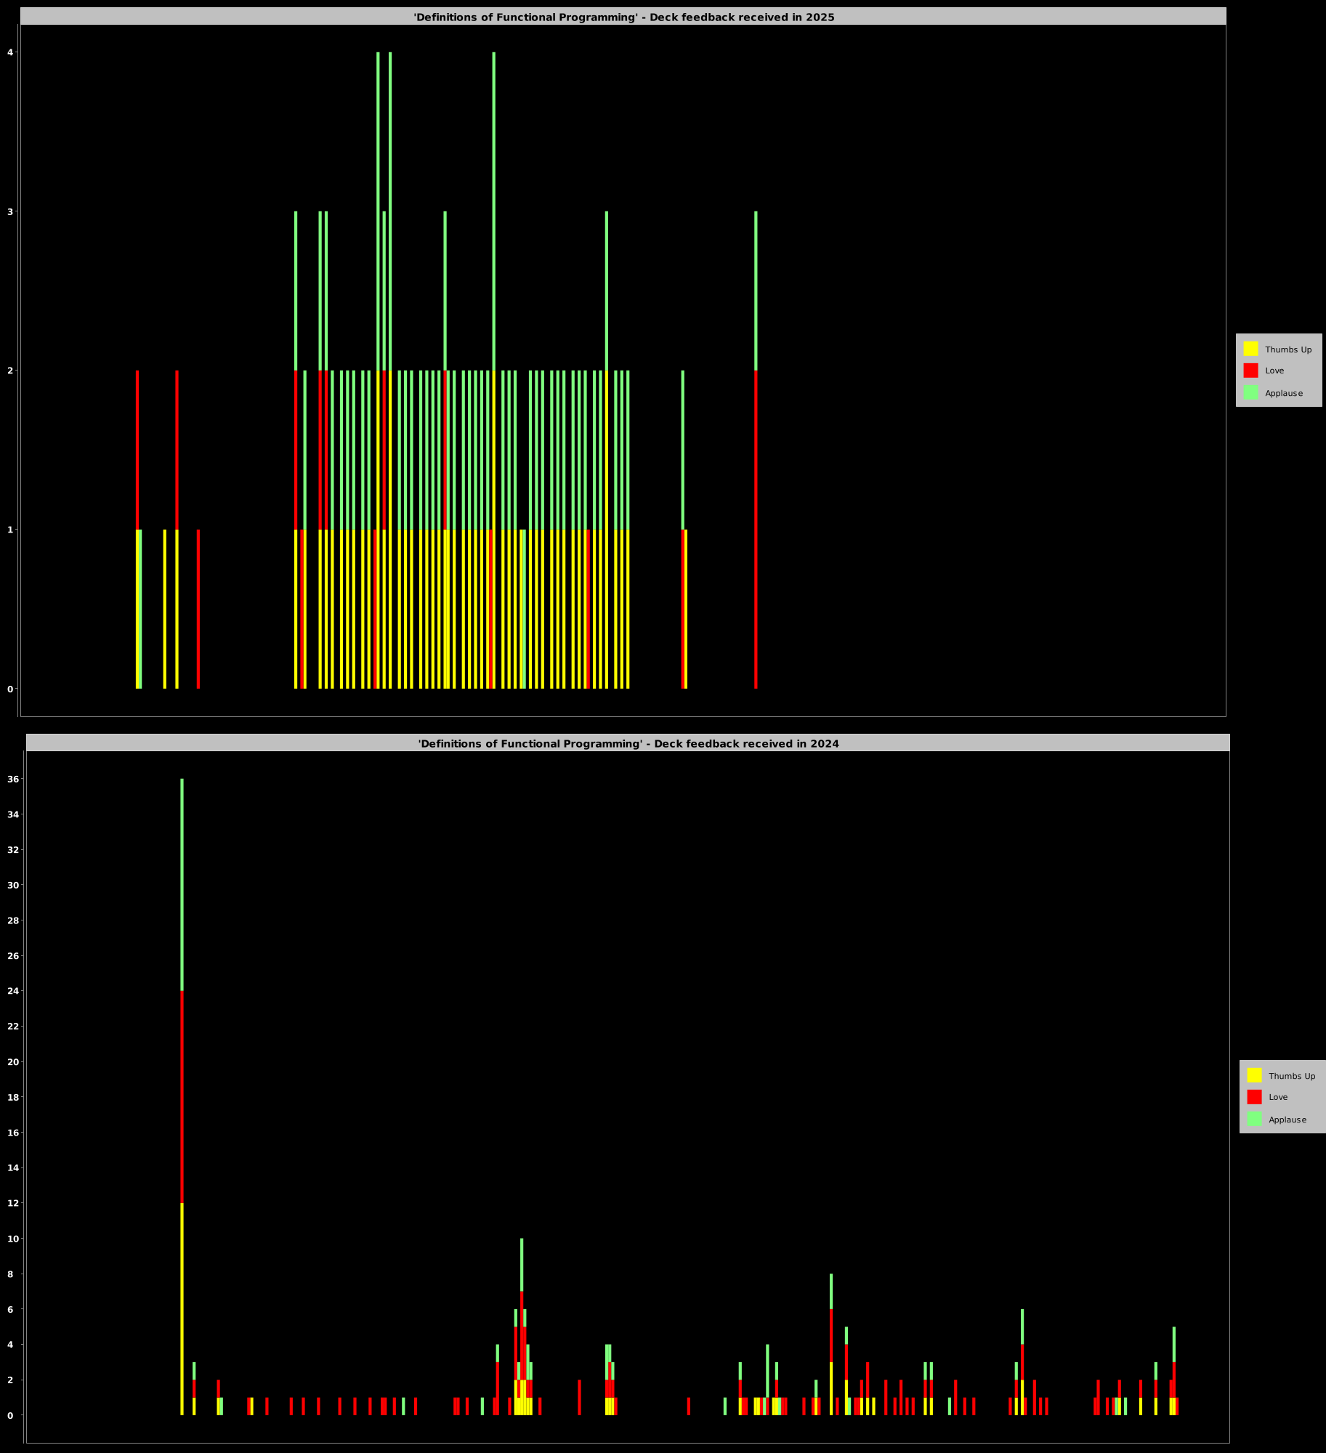Click the y-axis label 36 in 2024 chart

(x=12, y=779)
